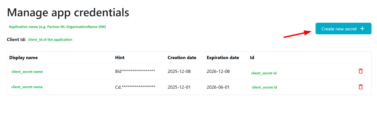Screen dimensions: 377x126
Task: Click client_secret name in the 2026-06-01 row
Action: pyautogui.click(x=27, y=87)
